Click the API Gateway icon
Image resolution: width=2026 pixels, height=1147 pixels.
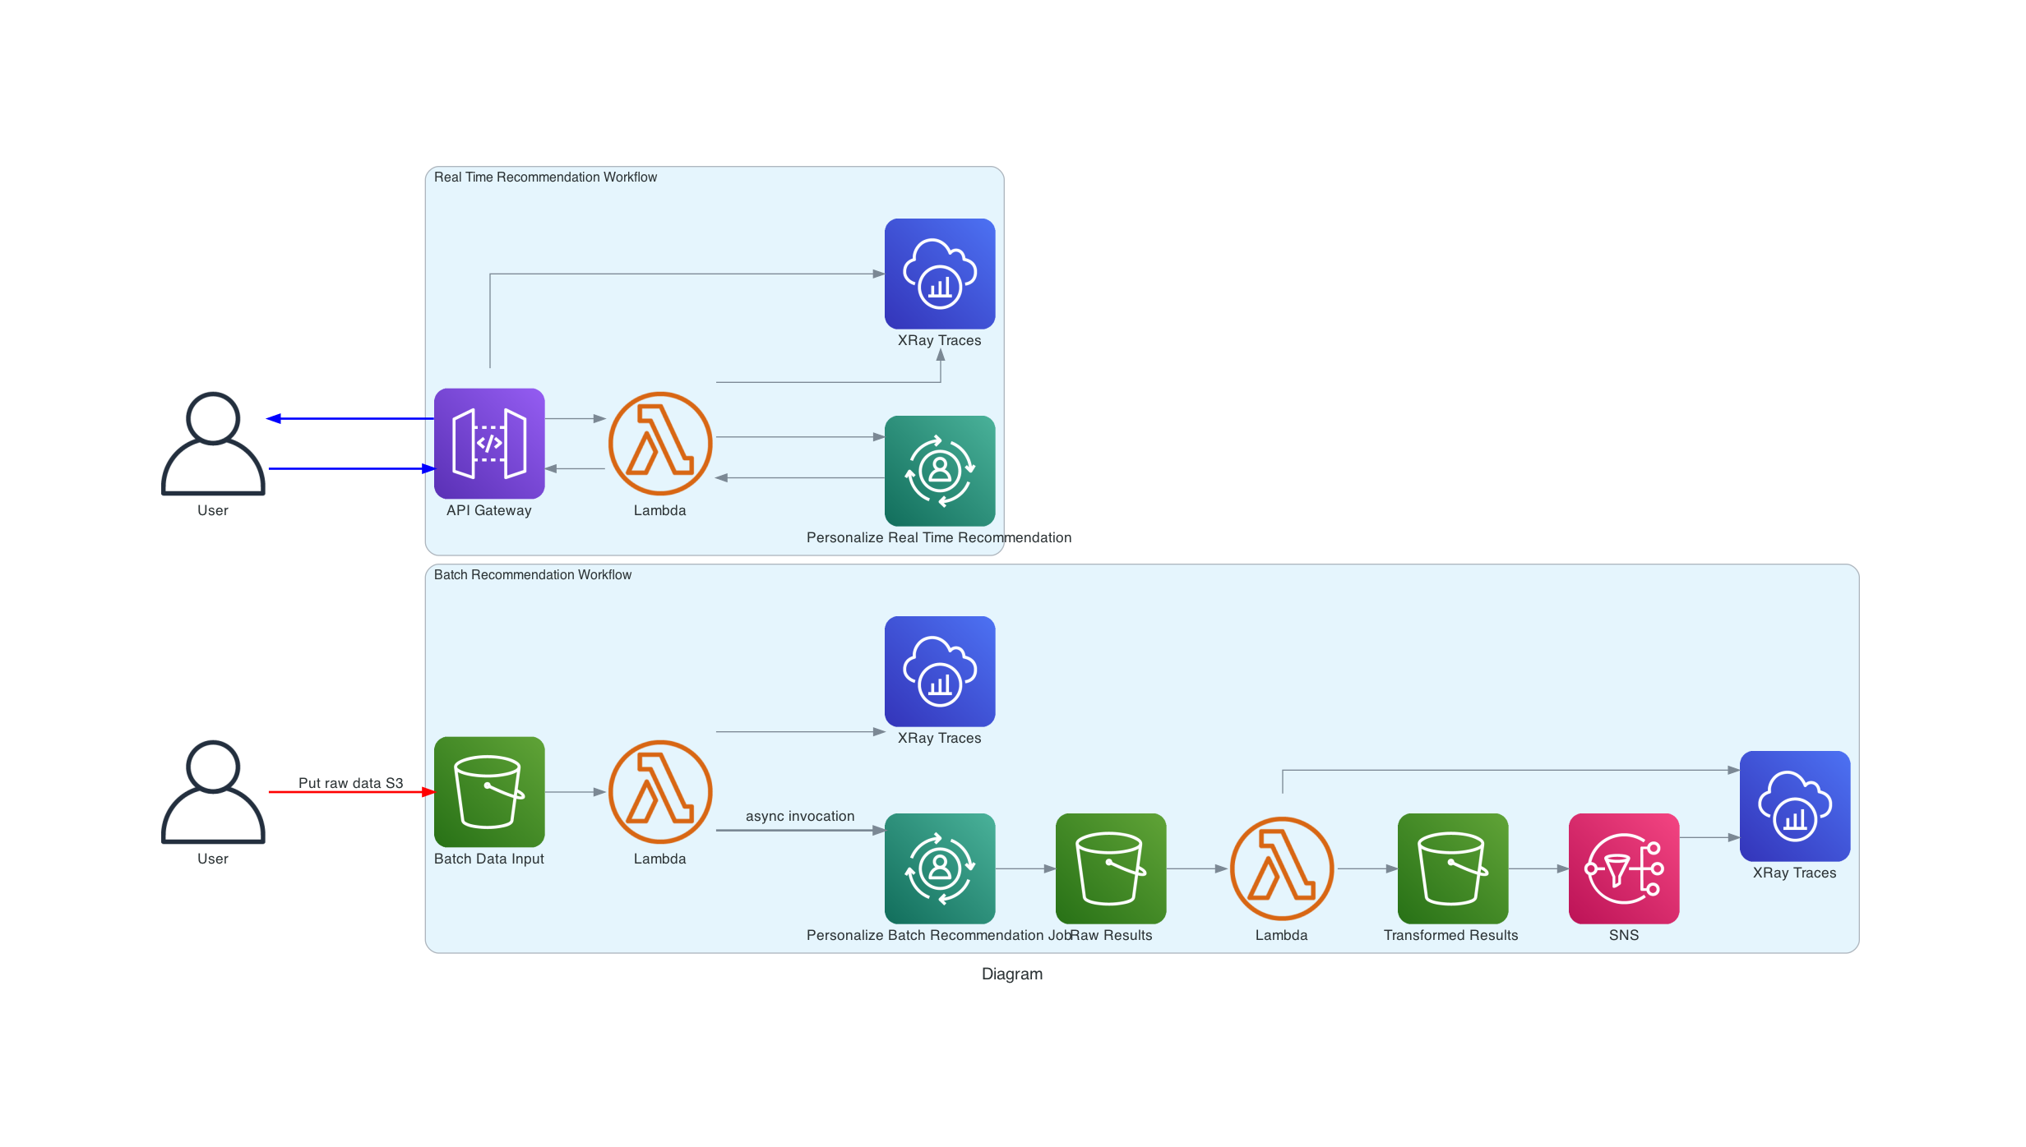pos(489,444)
